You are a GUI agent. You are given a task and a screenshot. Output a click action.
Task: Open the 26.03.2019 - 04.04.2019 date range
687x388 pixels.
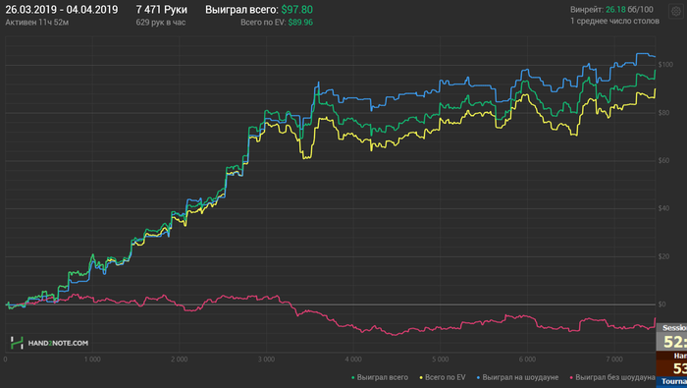coord(61,10)
